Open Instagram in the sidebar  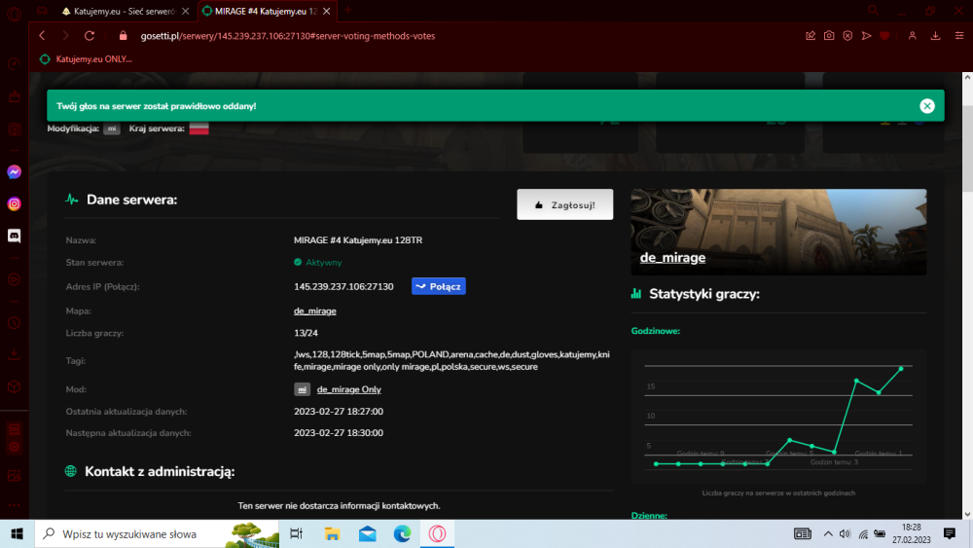[x=15, y=203]
